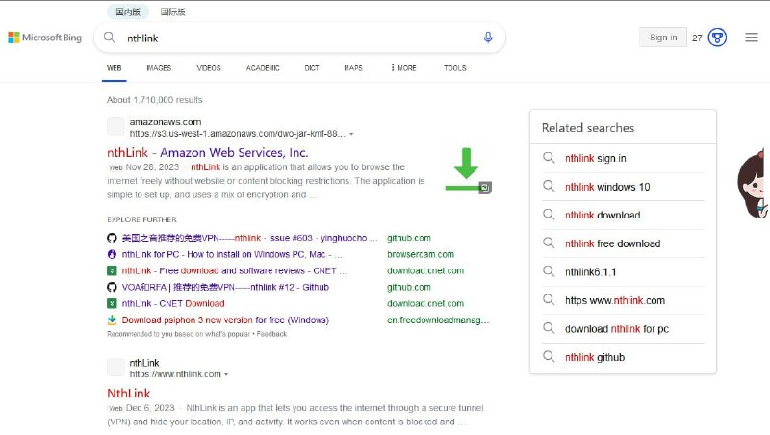Click CNET icon beside nthLink - CNET Download

click(112, 303)
